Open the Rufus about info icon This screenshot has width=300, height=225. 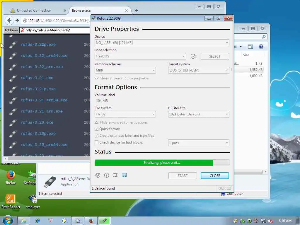tap(107, 175)
